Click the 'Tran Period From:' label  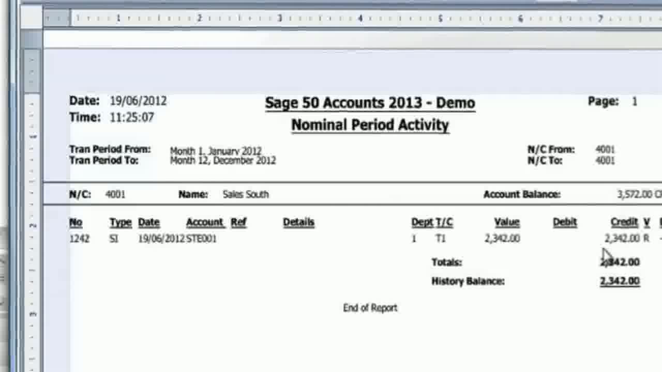point(110,149)
